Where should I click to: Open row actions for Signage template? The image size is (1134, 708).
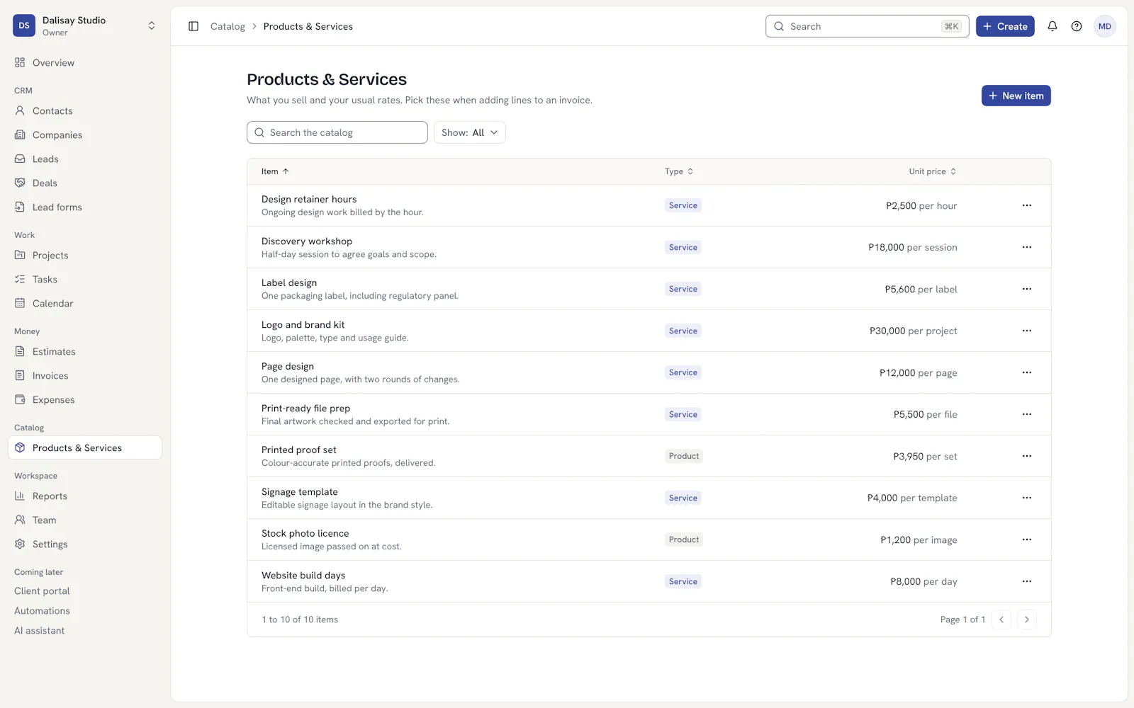1027,498
